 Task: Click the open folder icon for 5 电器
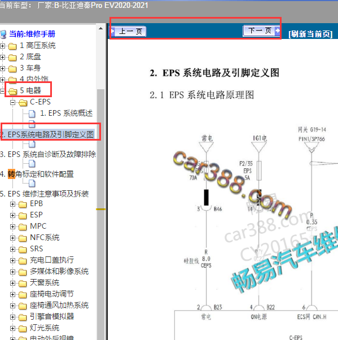click(12, 91)
